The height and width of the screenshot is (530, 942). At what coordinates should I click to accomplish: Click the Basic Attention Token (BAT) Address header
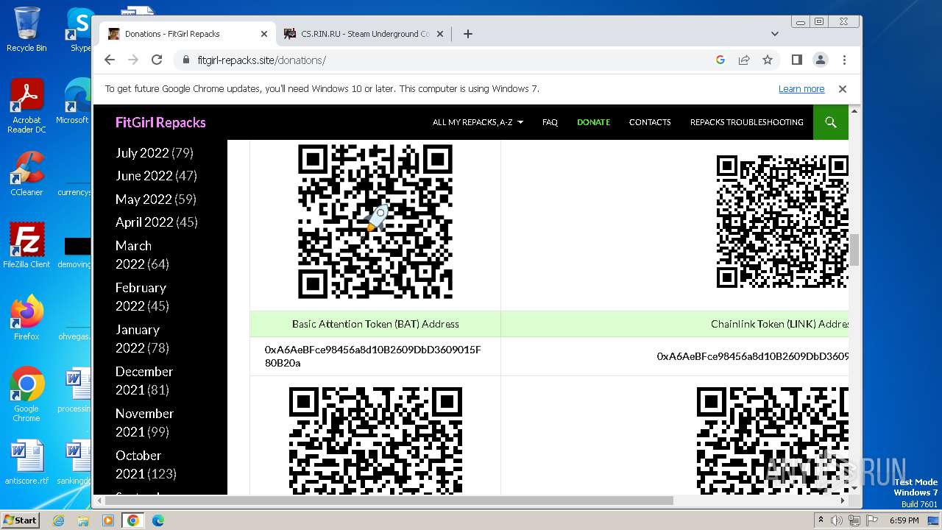pyautogui.click(x=375, y=324)
